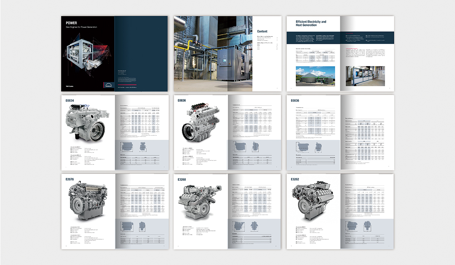The image size is (455, 265).
Task: Click the E0836 heading above the engine photo
Action: pos(183,101)
